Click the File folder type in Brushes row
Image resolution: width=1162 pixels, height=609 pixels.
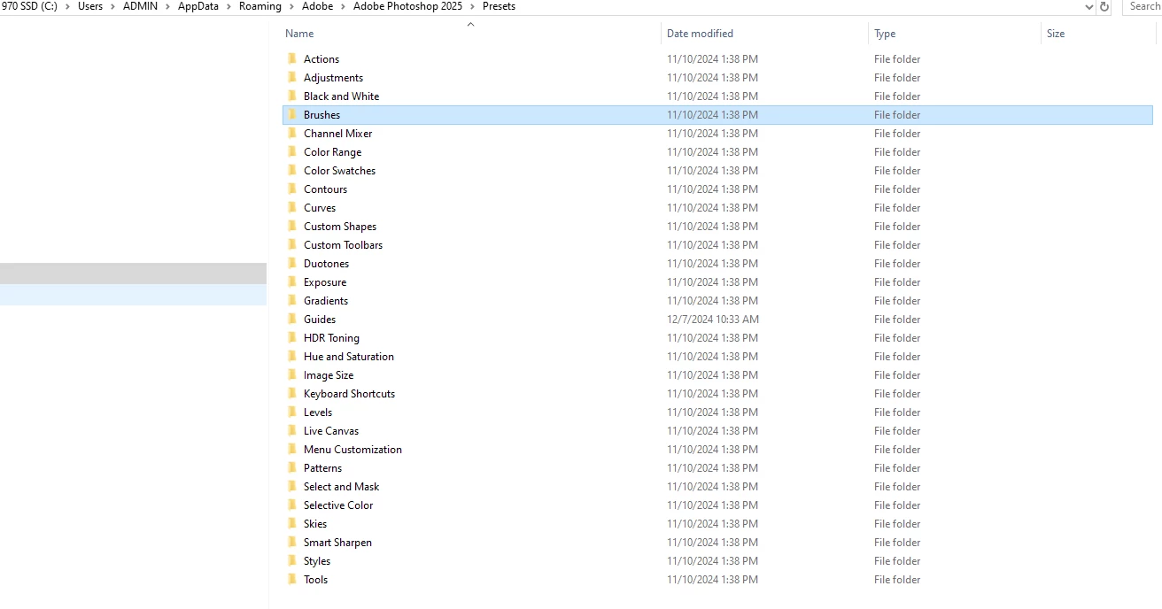pos(897,115)
